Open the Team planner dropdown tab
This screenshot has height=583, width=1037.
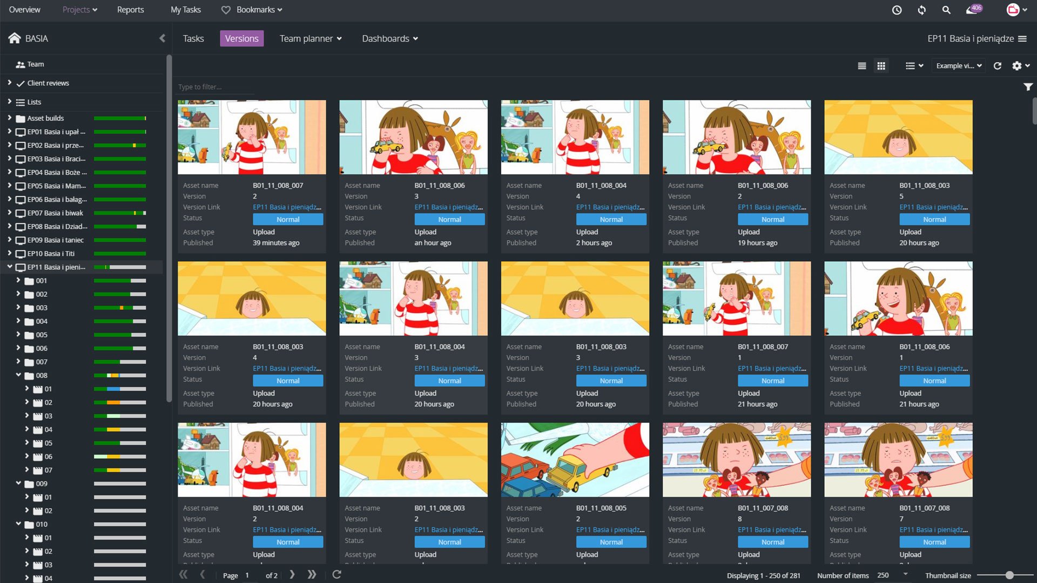coord(311,39)
